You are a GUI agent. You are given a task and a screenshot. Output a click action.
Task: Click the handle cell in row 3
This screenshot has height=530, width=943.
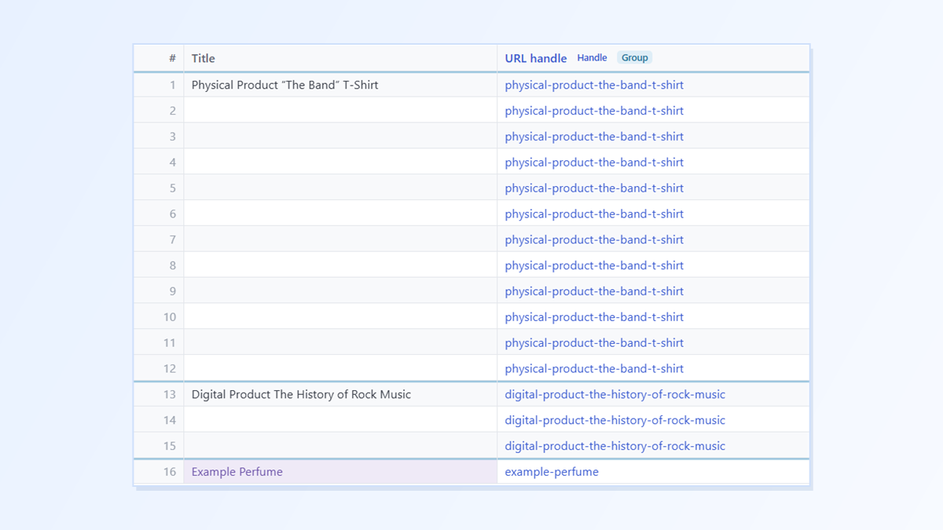[x=653, y=137]
